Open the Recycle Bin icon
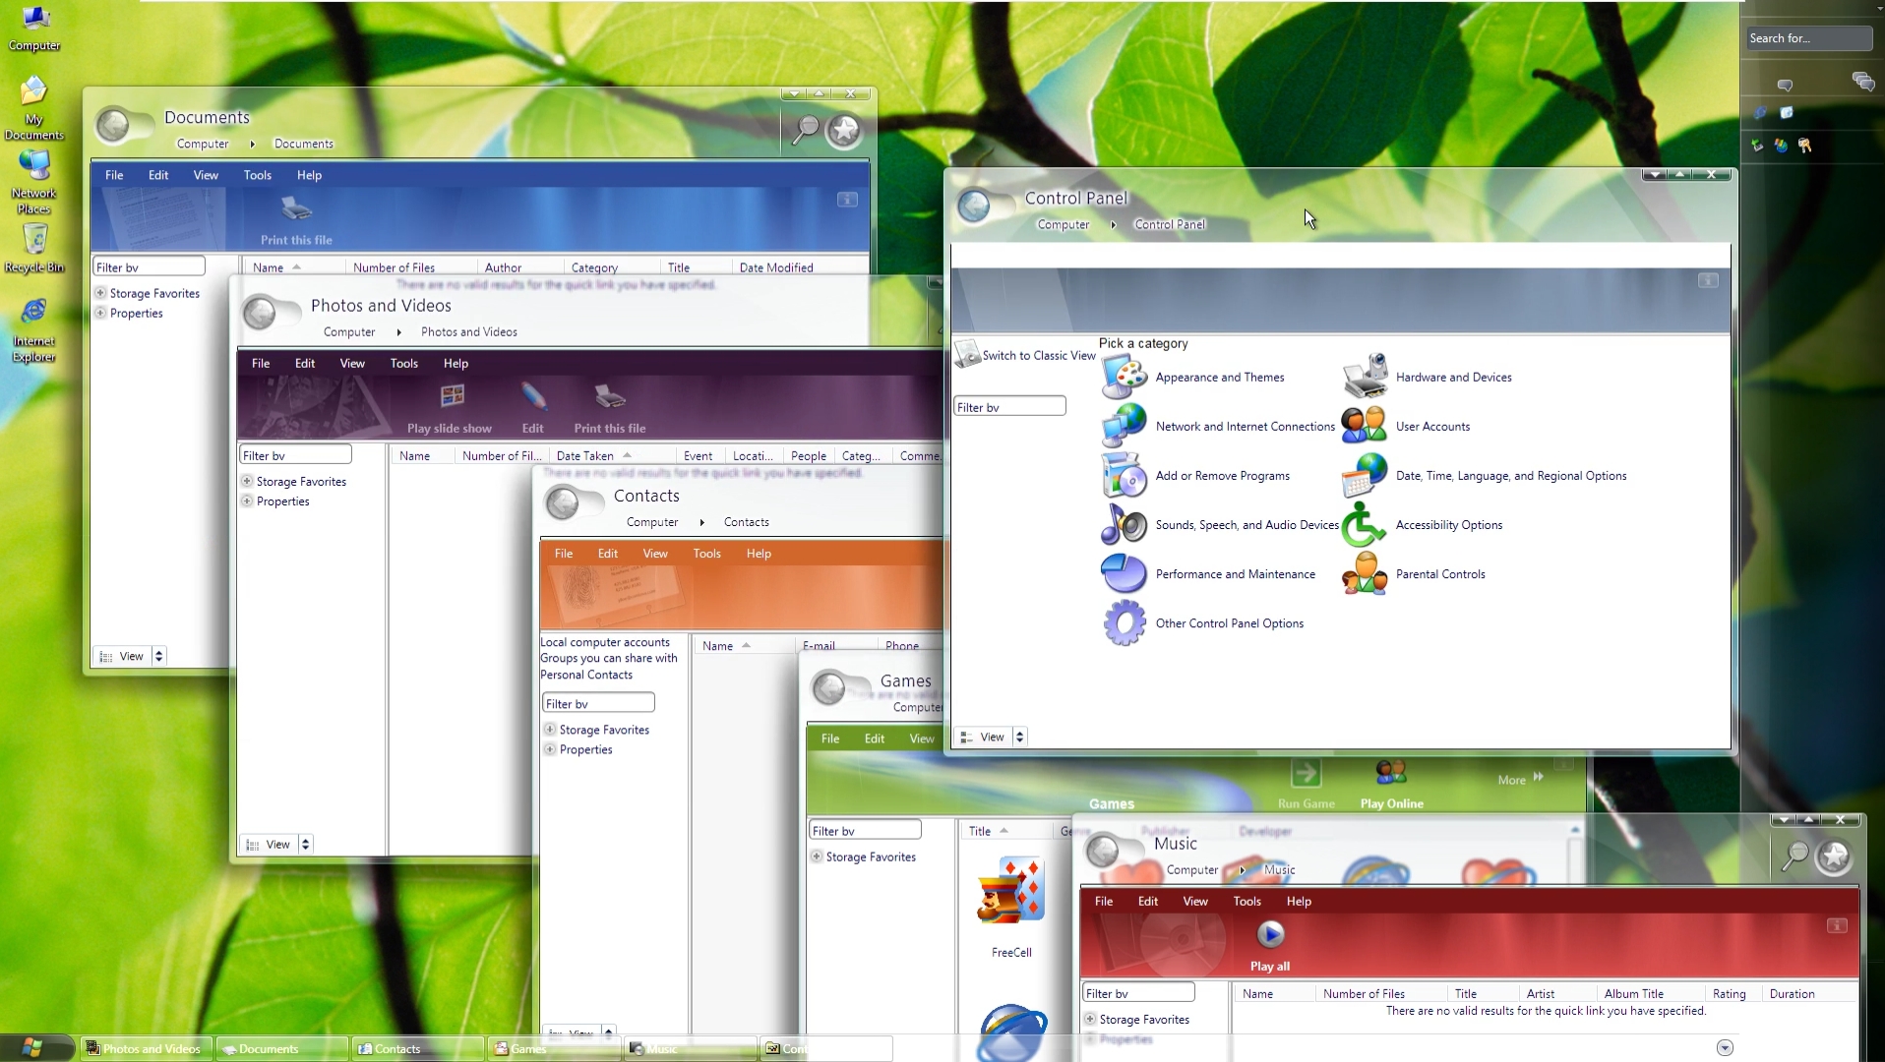 point(33,248)
